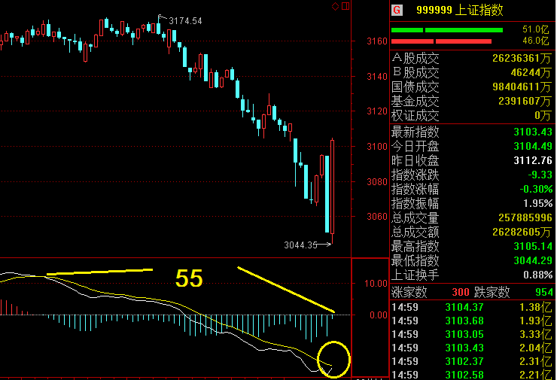Select the 昨日收盘 value 3112.76
The width and height of the screenshot is (557, 380).
(x=533, y=160)
